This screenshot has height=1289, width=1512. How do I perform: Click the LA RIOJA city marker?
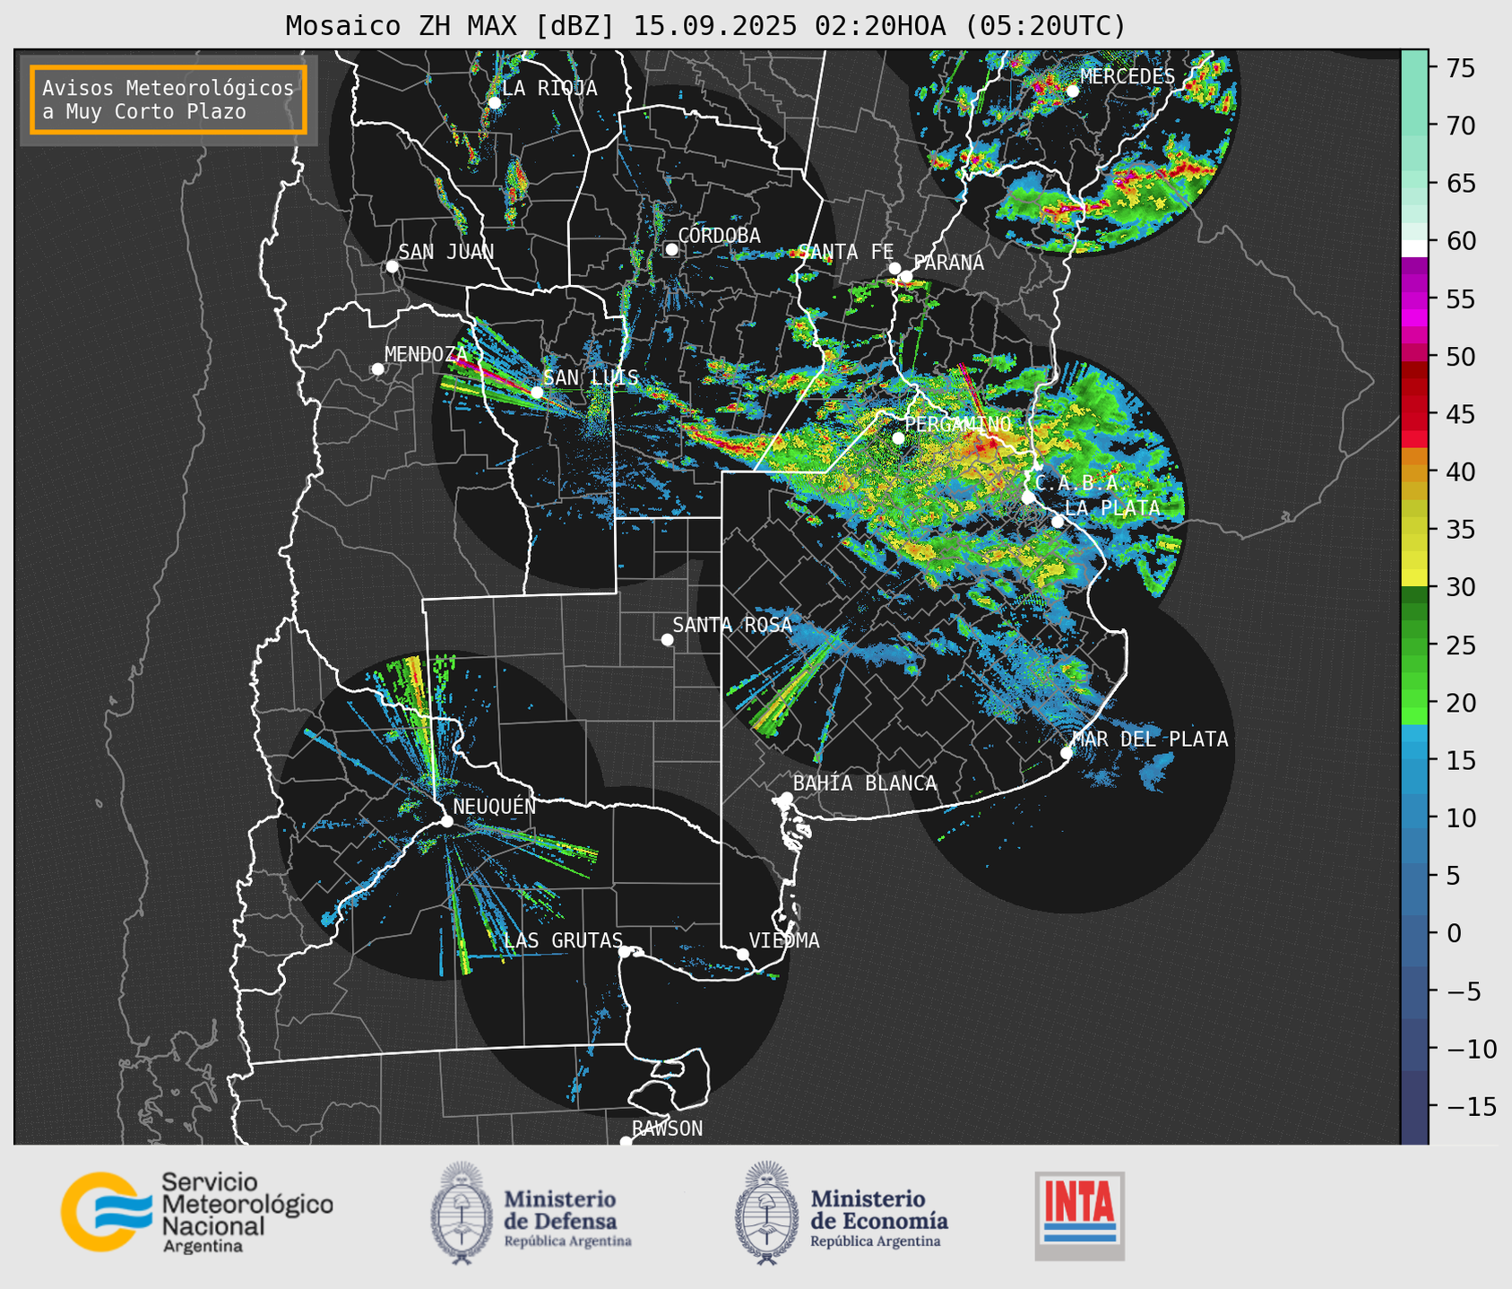(x=494, y=103)
